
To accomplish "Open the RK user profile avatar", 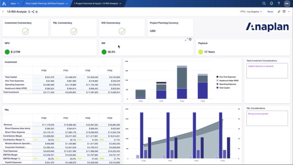I will point(287,3).
